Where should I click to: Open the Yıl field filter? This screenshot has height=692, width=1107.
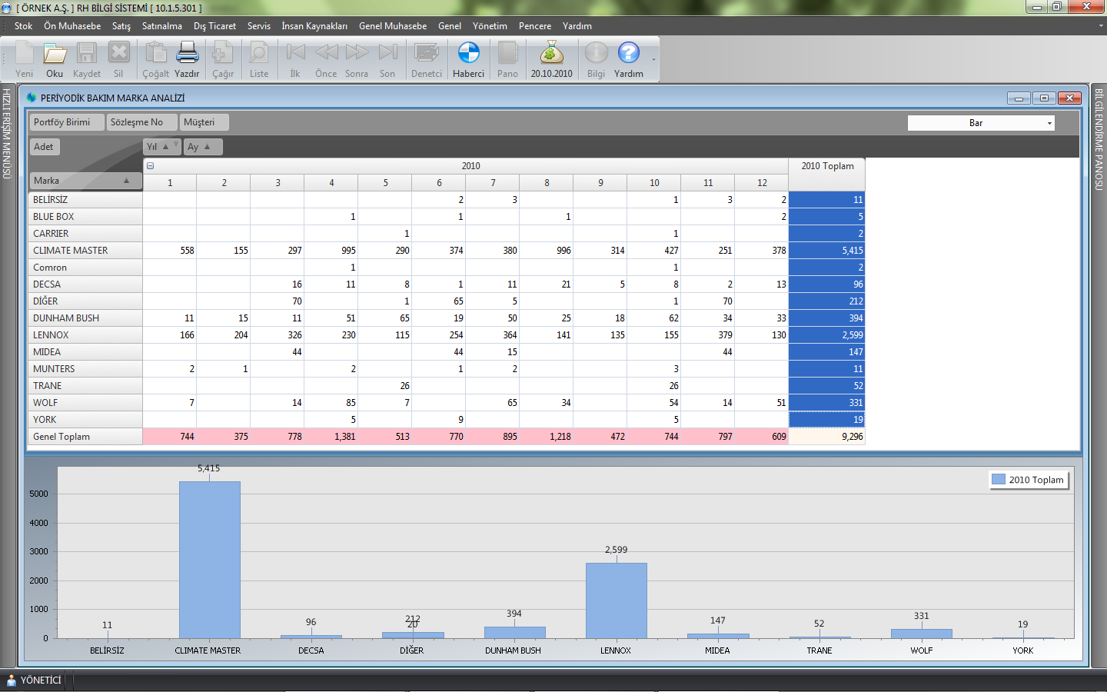point(176,144)
